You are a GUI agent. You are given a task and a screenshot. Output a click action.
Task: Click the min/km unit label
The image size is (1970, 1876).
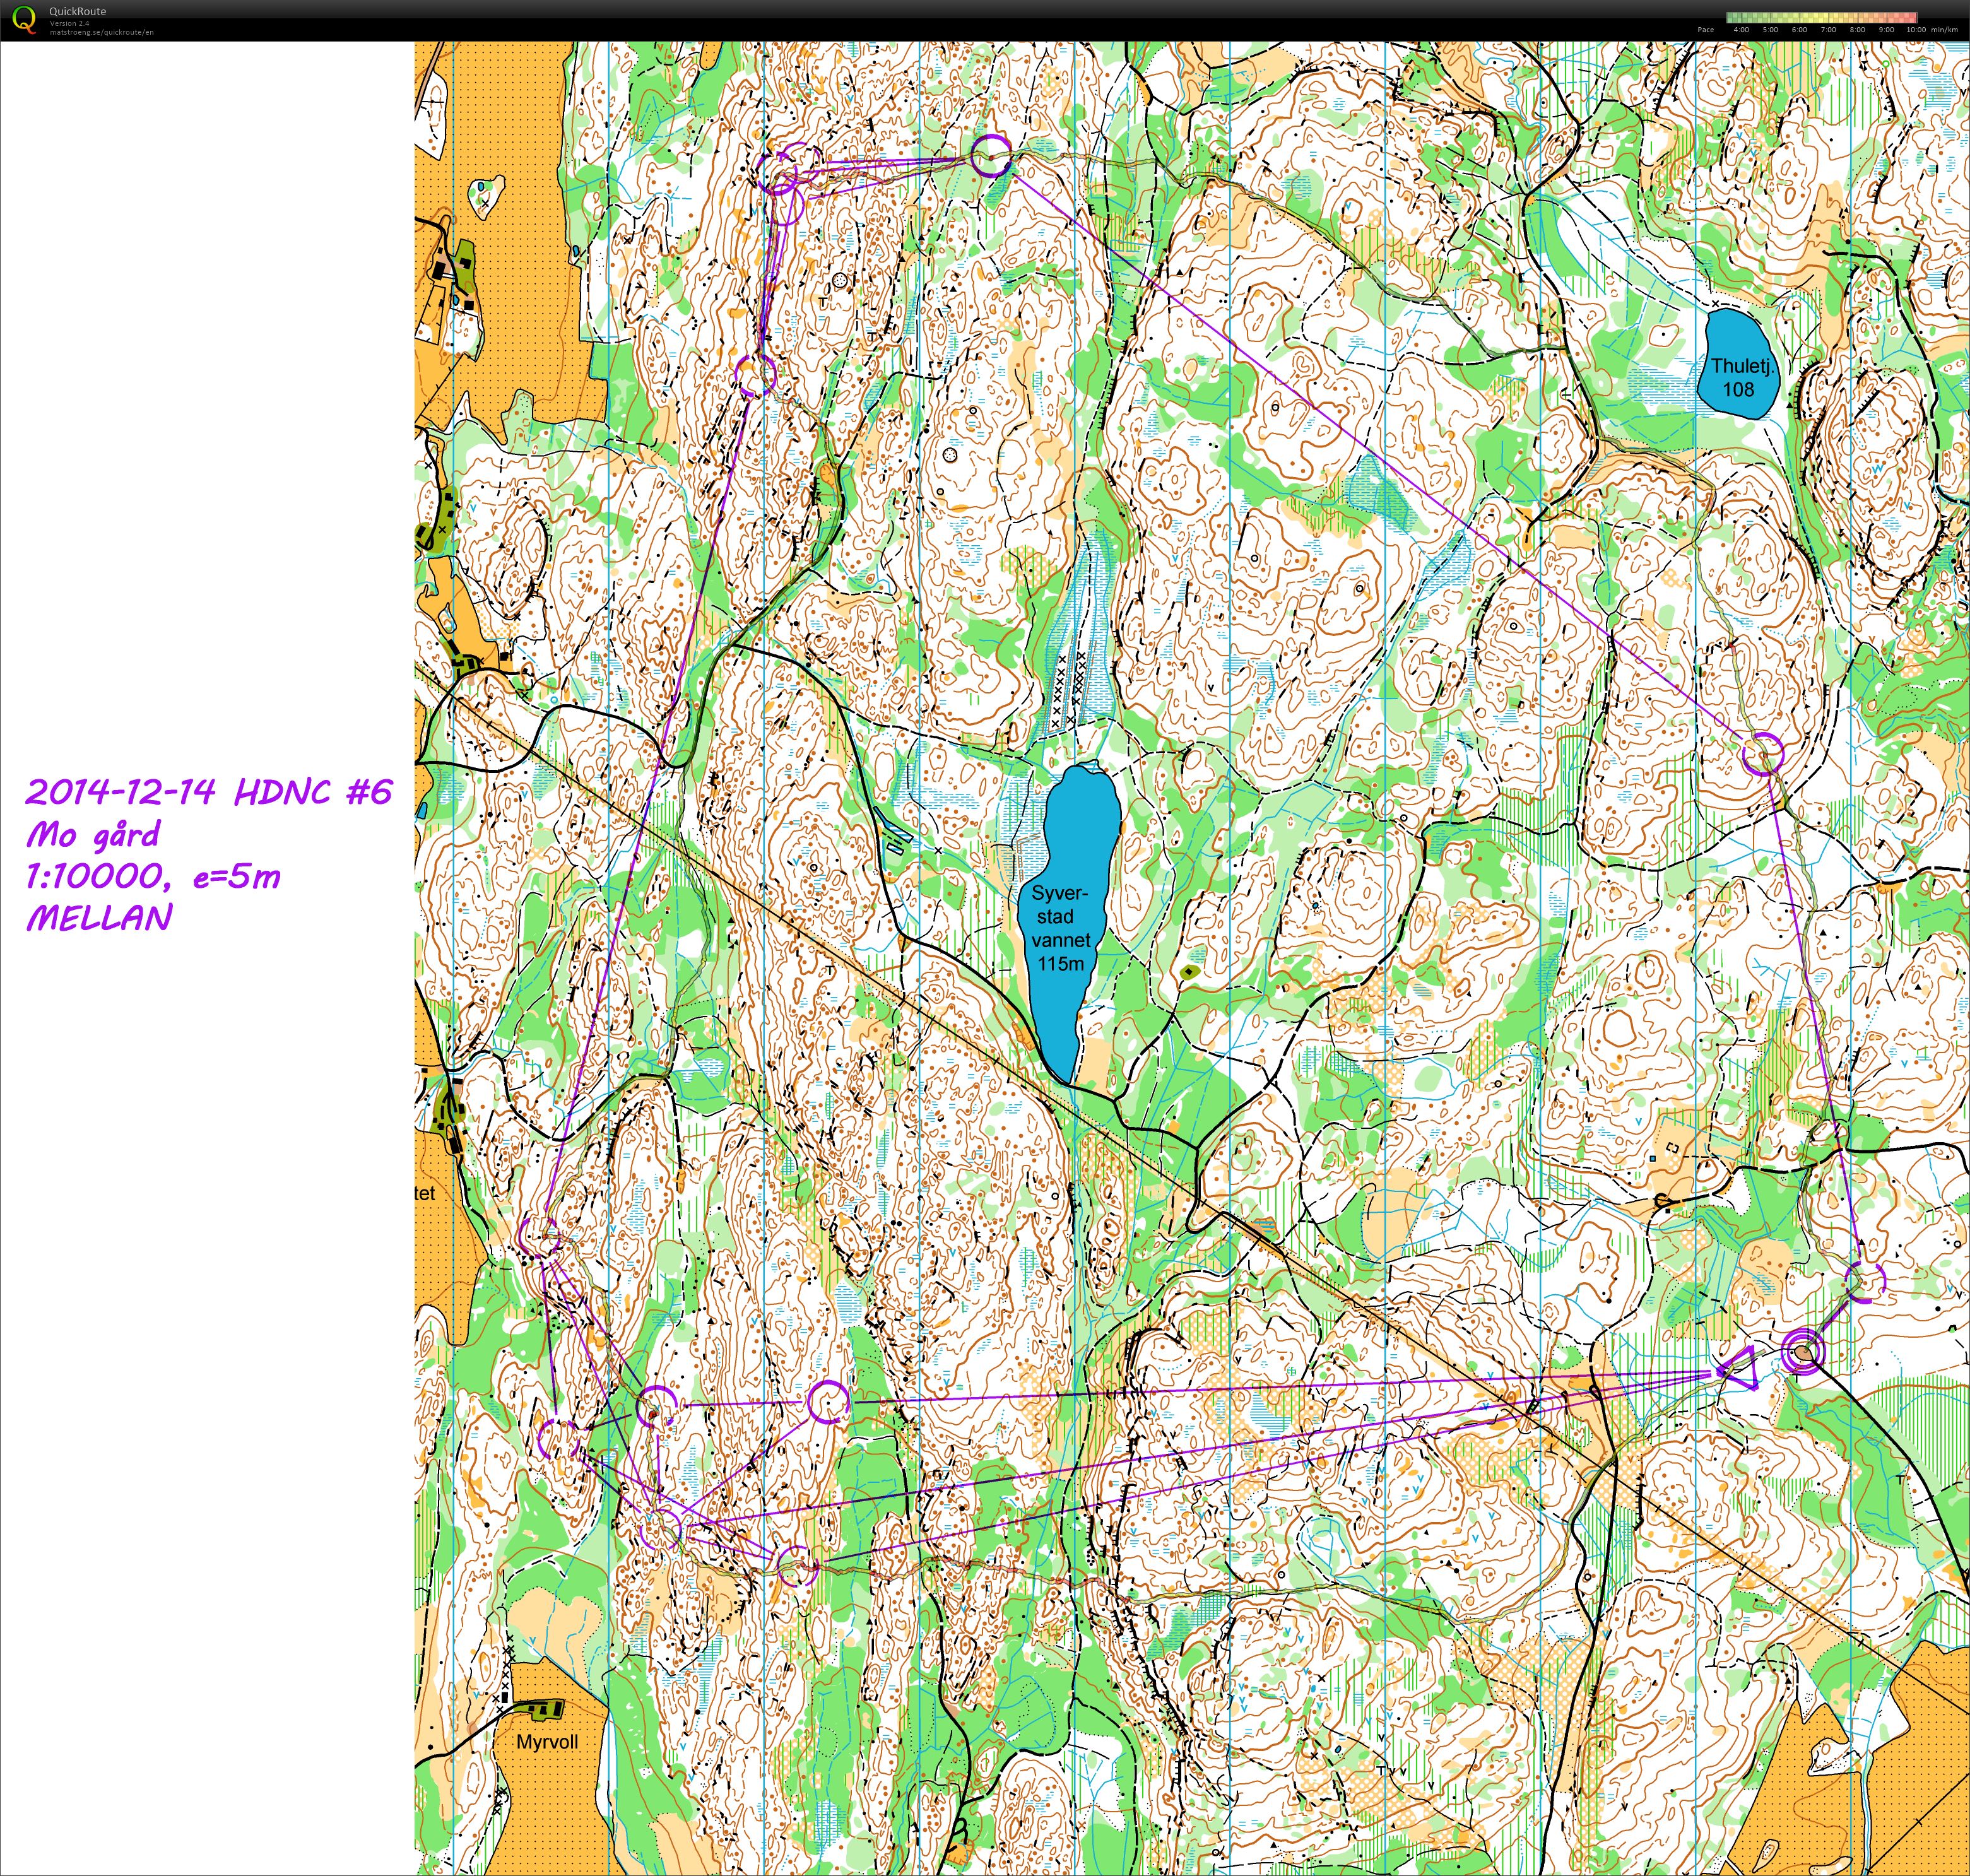click(1944, 30)
